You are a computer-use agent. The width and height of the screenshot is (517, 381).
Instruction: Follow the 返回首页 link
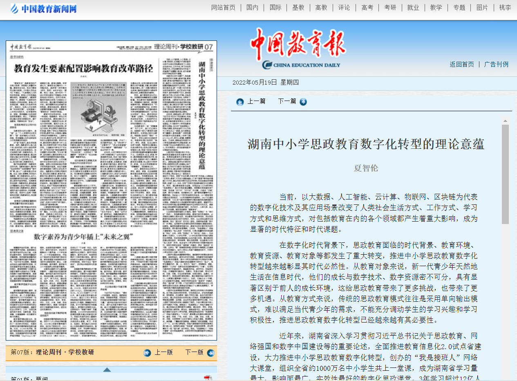tap(462, 64)
